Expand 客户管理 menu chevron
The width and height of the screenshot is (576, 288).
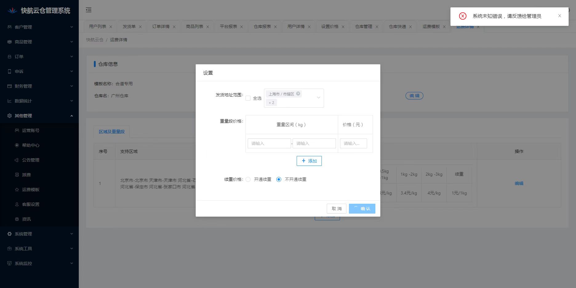(72, 27)
